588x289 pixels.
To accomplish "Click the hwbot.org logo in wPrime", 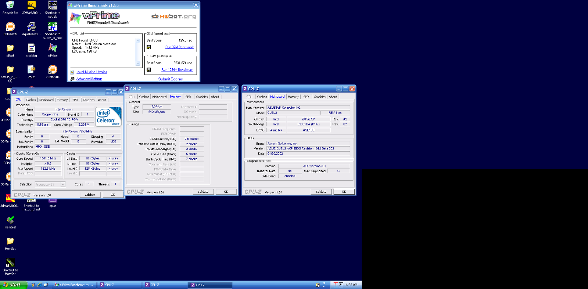I will coord(174,16).
